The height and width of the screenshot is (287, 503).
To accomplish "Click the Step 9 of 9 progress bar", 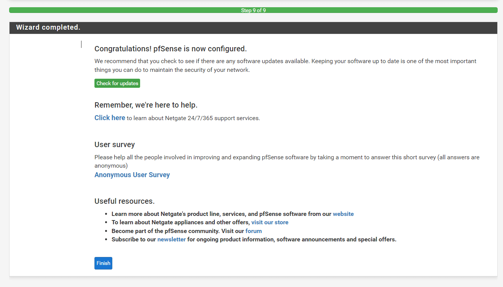I will [x=253, y=10].
